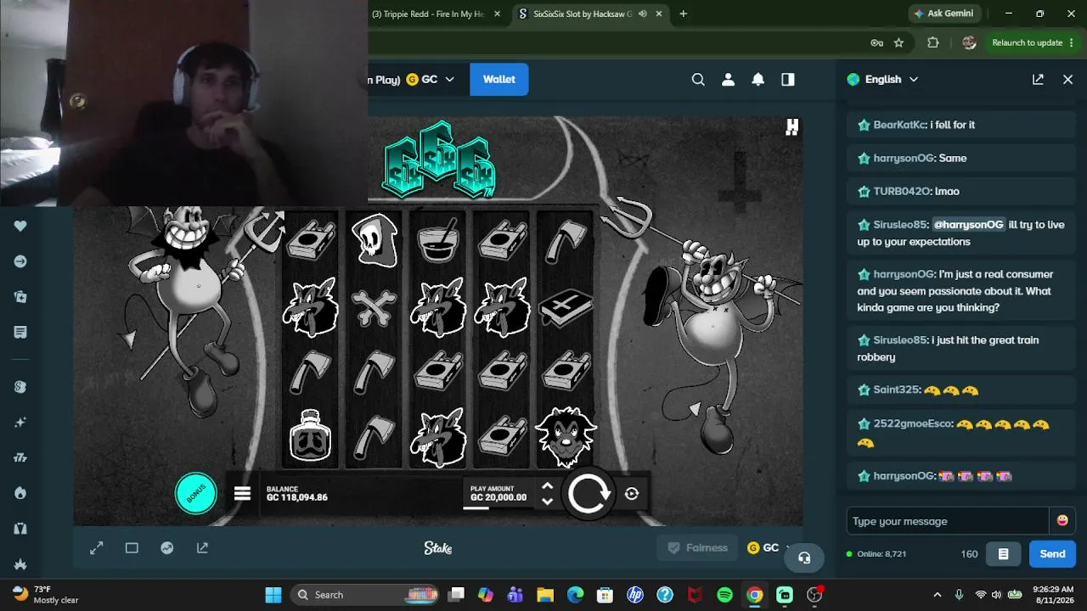
Task: Open the weather widget showing 73°F
Action: tap(46, 594)
